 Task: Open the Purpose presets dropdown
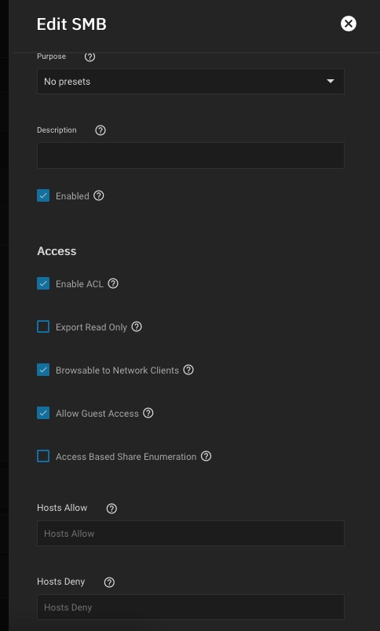[191, 82]
